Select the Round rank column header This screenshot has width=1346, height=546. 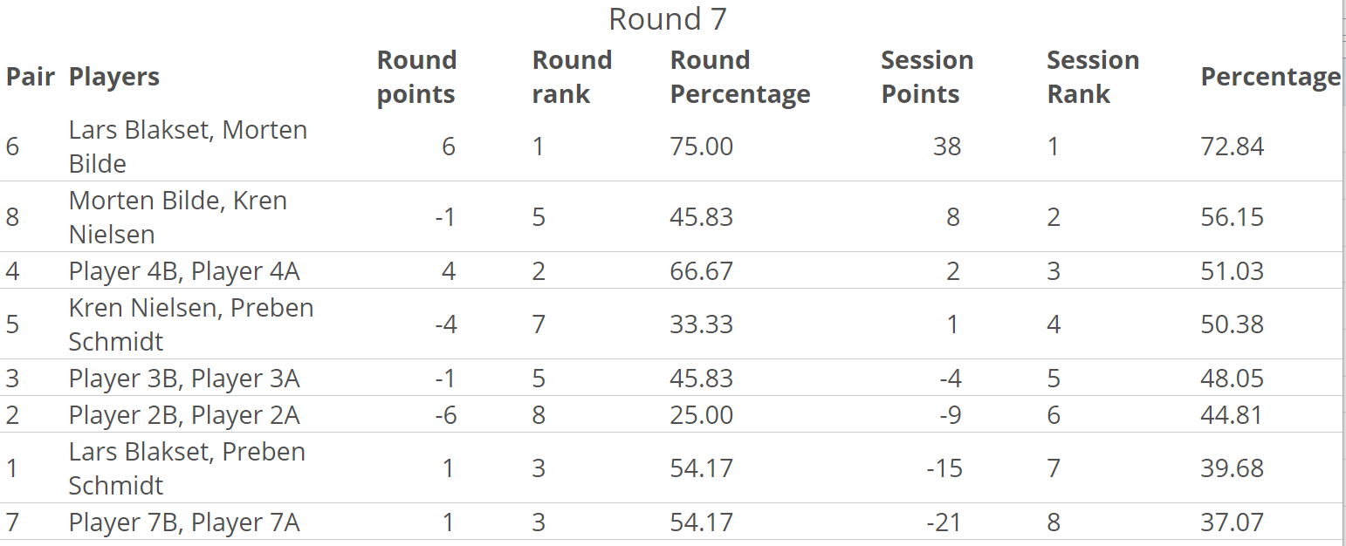pyautogui.click(x=572, y=77)
